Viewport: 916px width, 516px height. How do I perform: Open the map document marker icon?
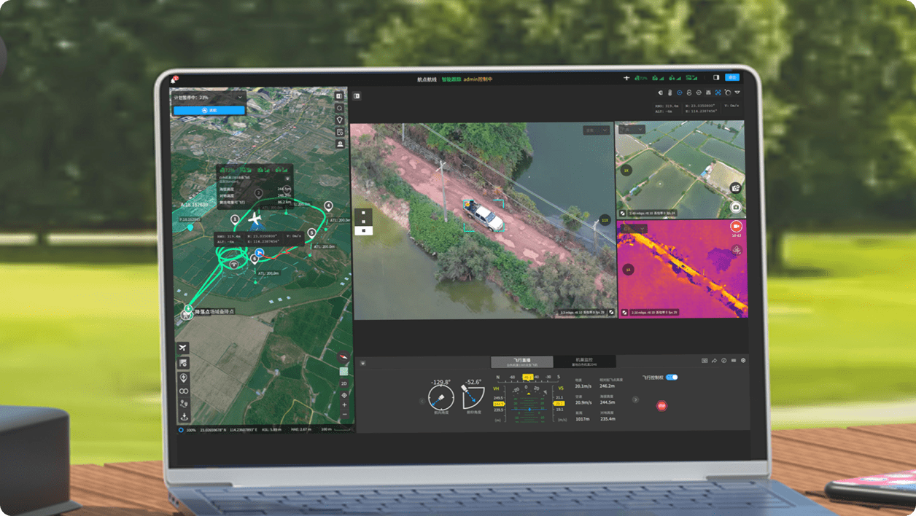pos(339,132)
